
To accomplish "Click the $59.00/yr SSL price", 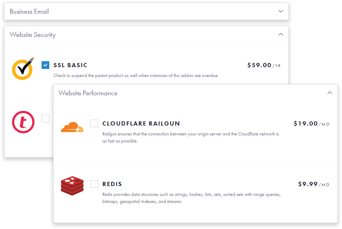I will tap(264, 65).
